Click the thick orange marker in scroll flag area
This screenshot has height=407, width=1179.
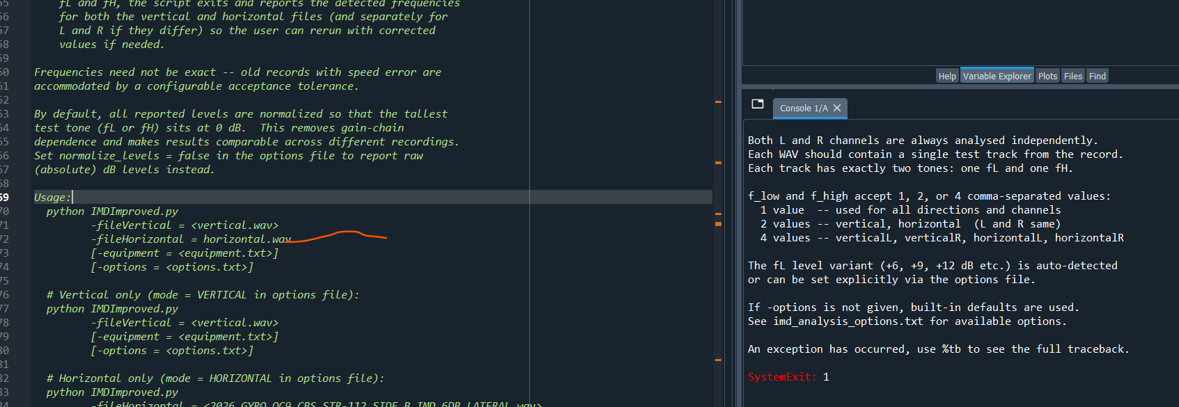tap(718, 224)
